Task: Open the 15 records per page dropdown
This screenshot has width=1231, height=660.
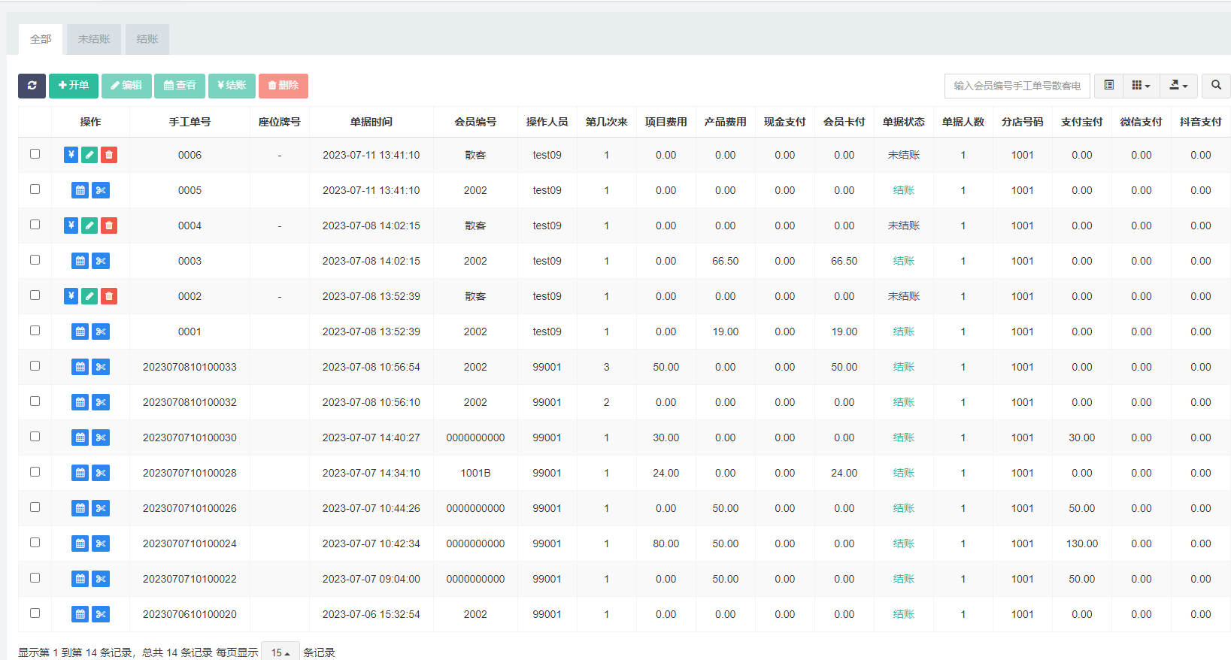Action: [x=280, y=652]
